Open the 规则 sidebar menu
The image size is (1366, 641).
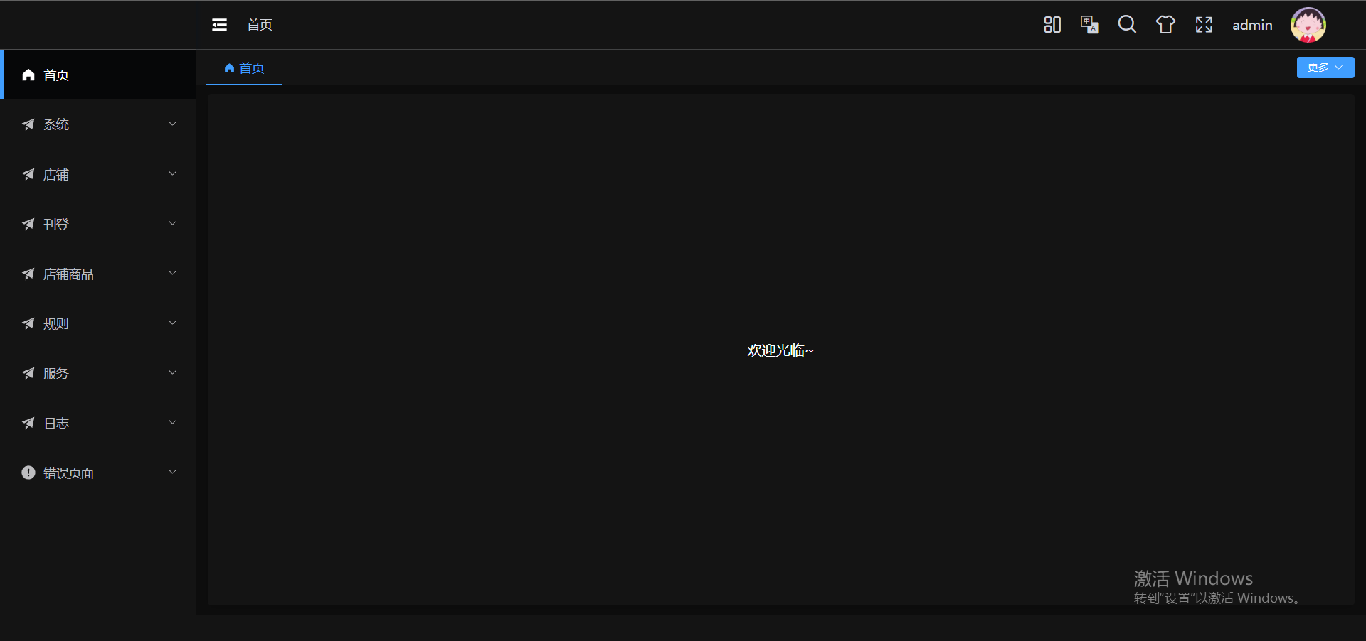coord(98,323)
